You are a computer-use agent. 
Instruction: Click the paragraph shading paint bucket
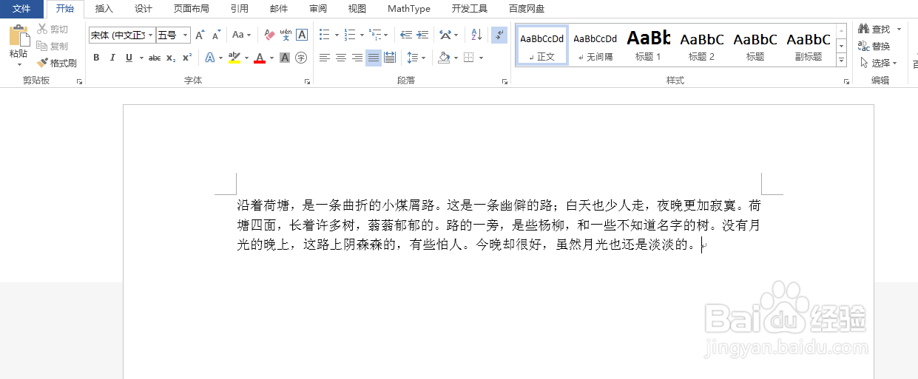coord(444,58)
